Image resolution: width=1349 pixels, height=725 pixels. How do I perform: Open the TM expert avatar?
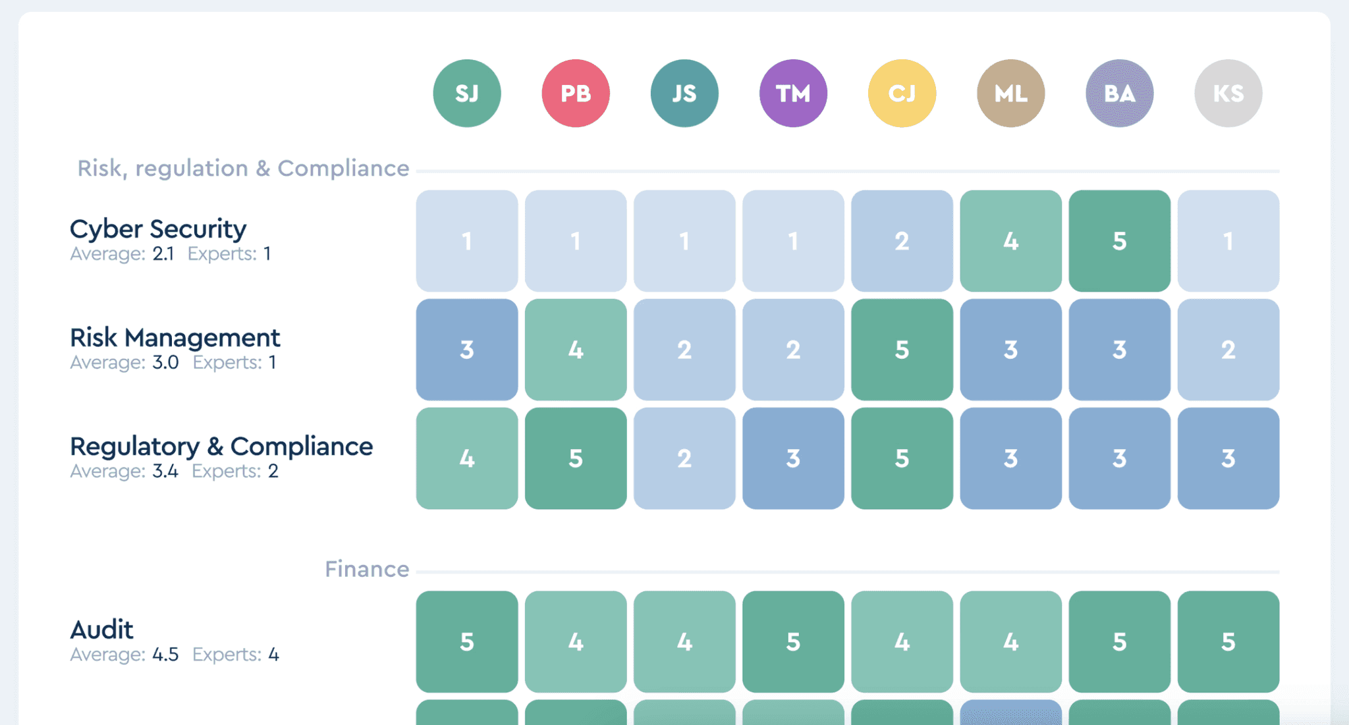[x=793, y=93]
